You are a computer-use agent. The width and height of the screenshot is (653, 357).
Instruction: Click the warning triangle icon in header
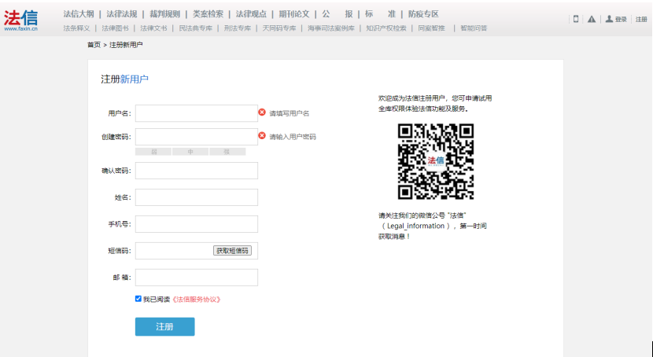592,19
